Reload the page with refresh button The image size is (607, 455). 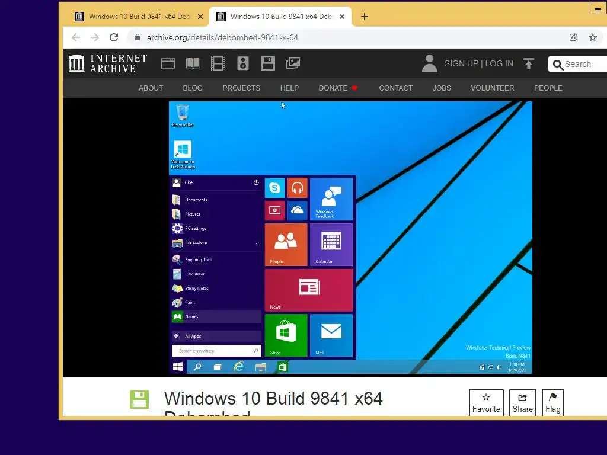coord(114,37)
